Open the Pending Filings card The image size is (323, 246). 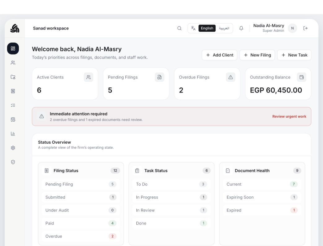point(136,84)
